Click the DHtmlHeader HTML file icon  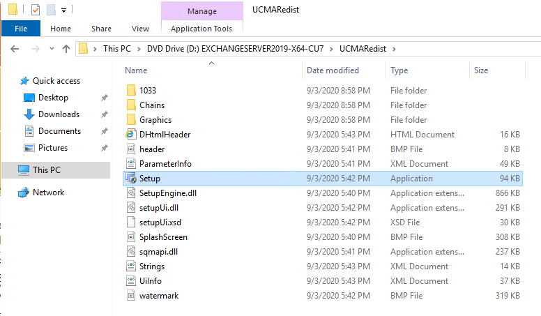131,135
